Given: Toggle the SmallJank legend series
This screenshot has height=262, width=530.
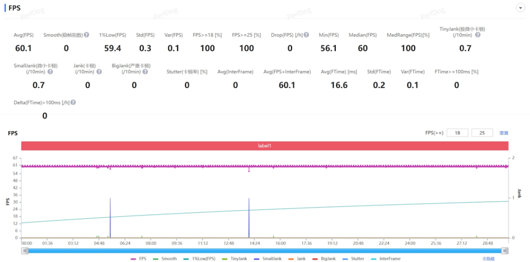Looking at the screenshot, I should (x=267, y=259).
